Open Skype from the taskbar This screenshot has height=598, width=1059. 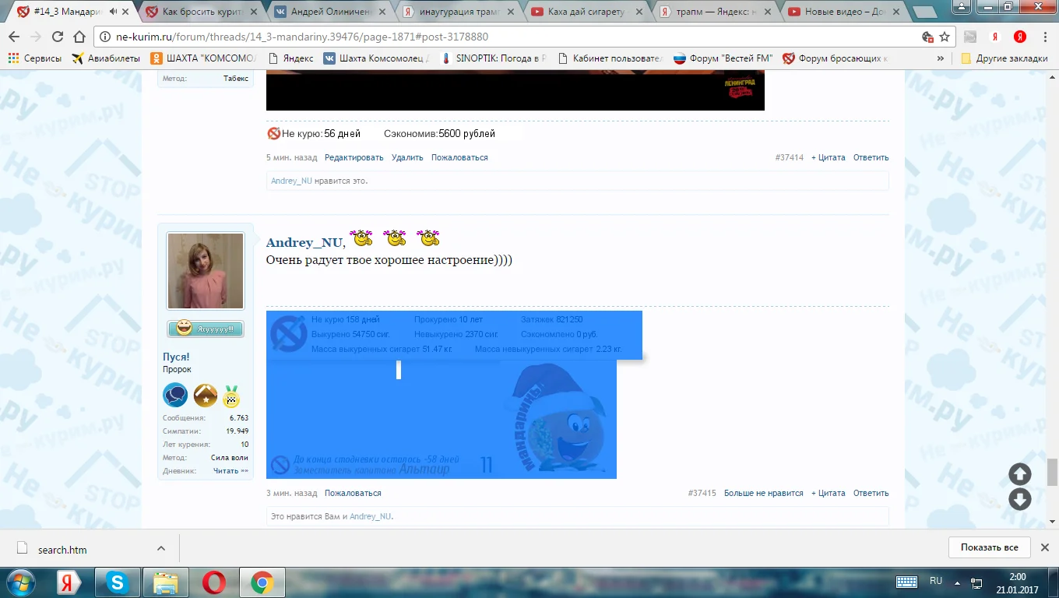[118, 582]
